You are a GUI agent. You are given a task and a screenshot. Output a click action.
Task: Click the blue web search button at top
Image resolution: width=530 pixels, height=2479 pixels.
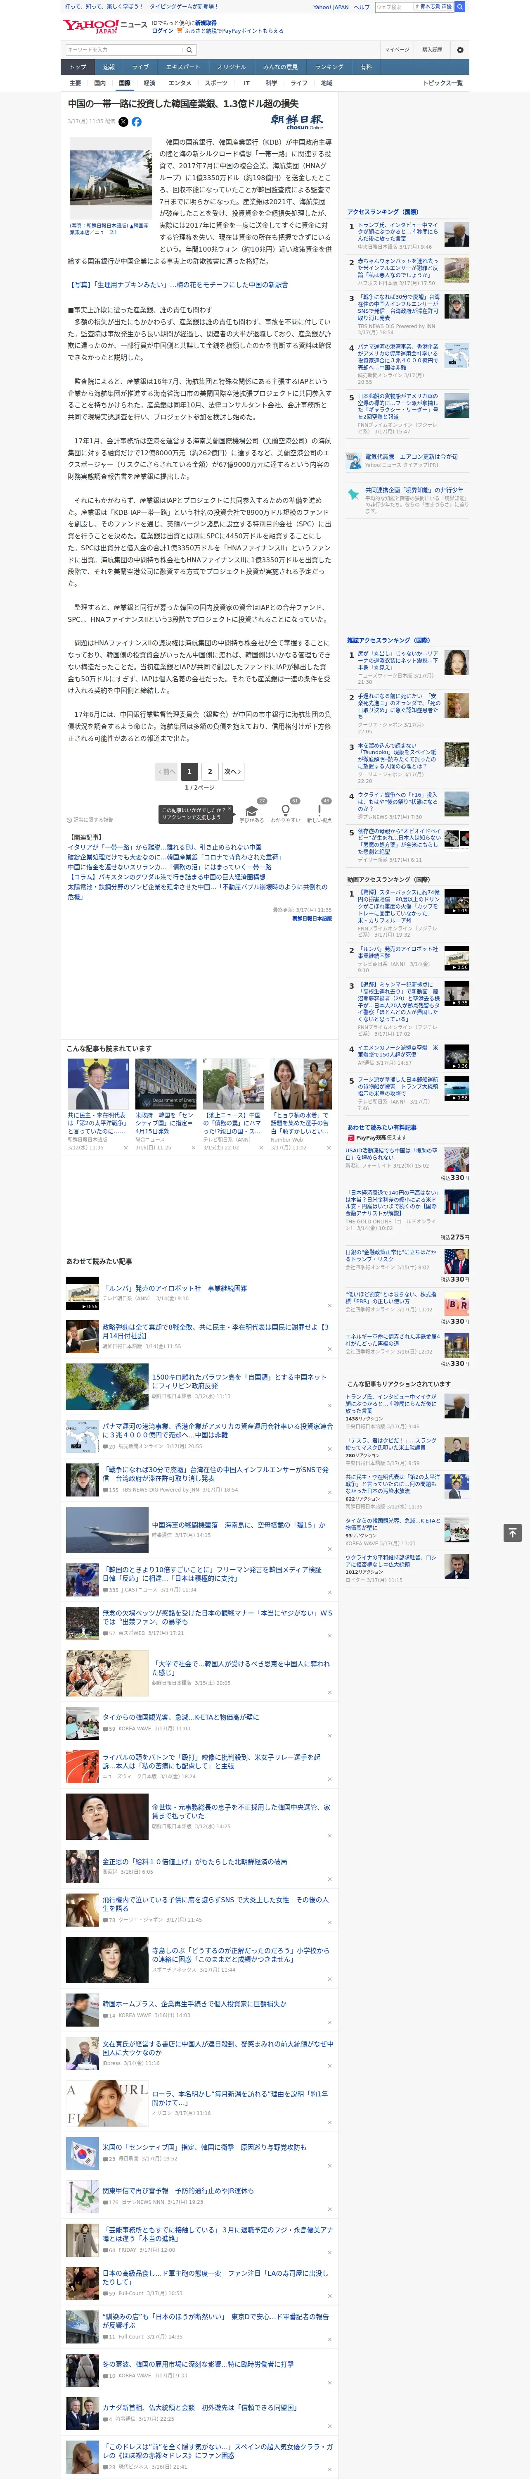tap(460, 7)
